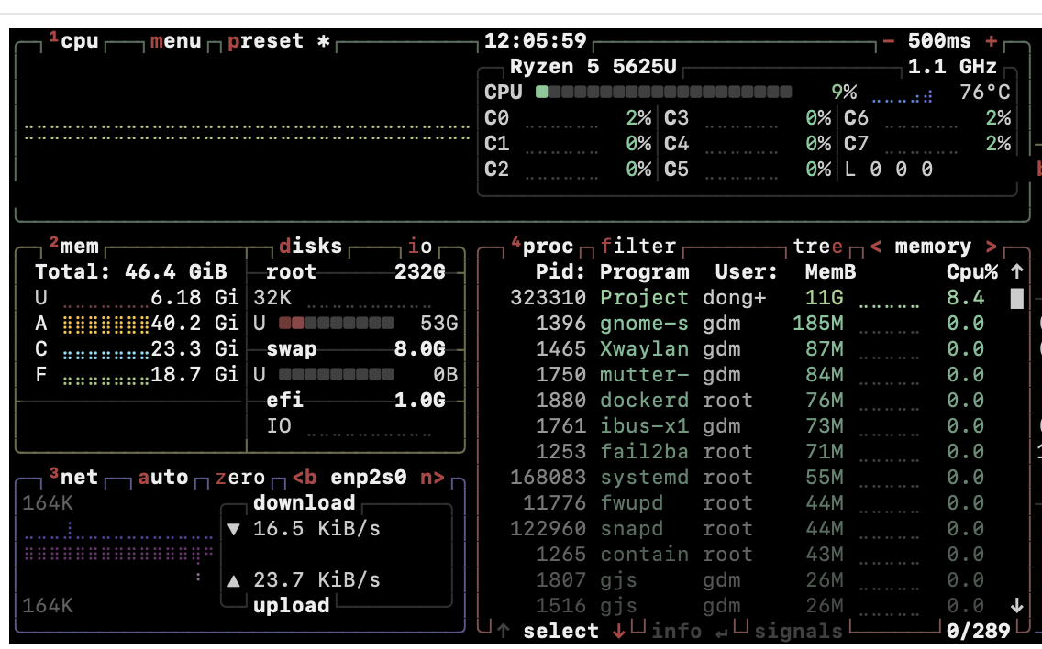Select the Project process with PID 323310
Screen dimensions: 1042x649
pos(644,298)
